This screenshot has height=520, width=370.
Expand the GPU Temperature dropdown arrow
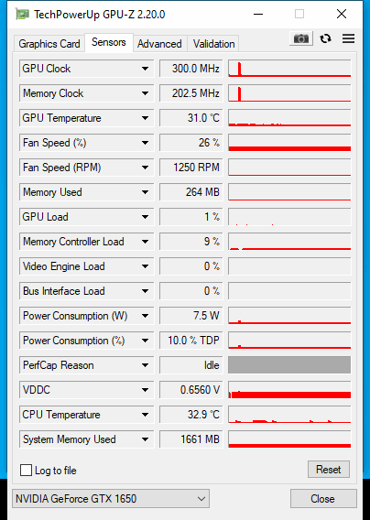click(145, 118)
